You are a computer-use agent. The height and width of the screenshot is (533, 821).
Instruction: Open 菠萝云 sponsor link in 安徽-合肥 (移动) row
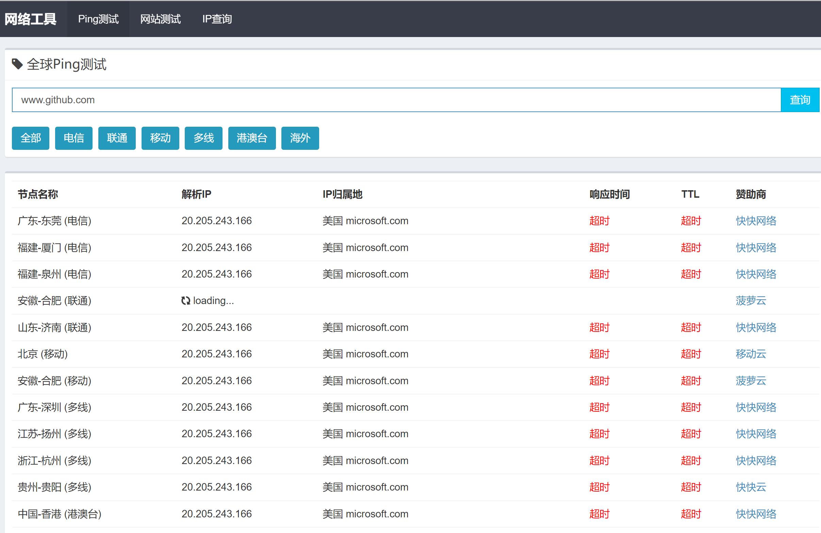pos(751,381)
